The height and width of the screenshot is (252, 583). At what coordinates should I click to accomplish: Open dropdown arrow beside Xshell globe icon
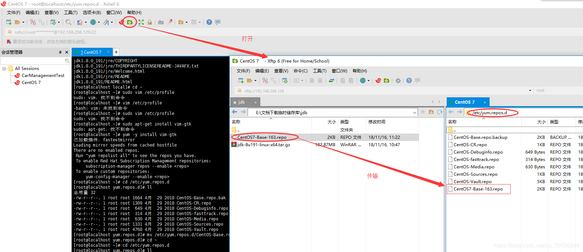99,22
